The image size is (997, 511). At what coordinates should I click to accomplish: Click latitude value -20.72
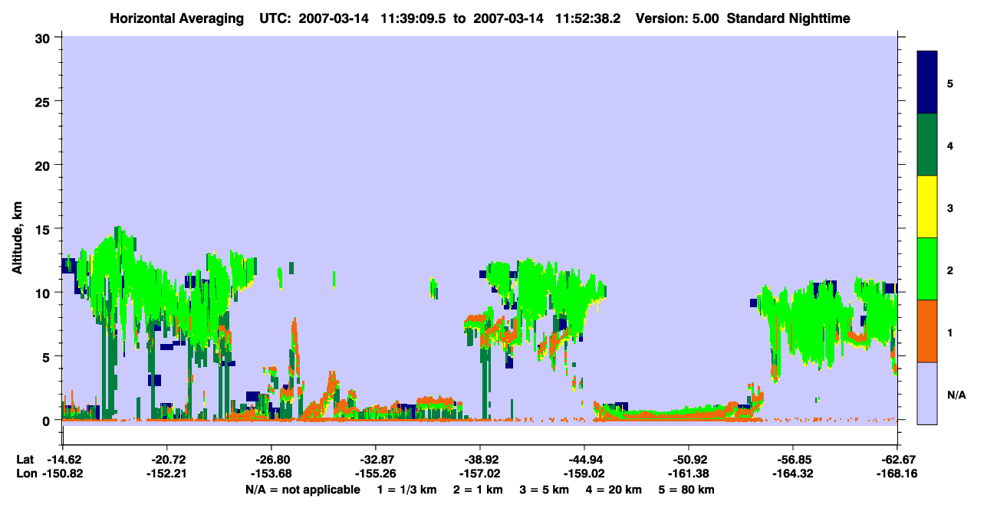[x=166, y=460]
